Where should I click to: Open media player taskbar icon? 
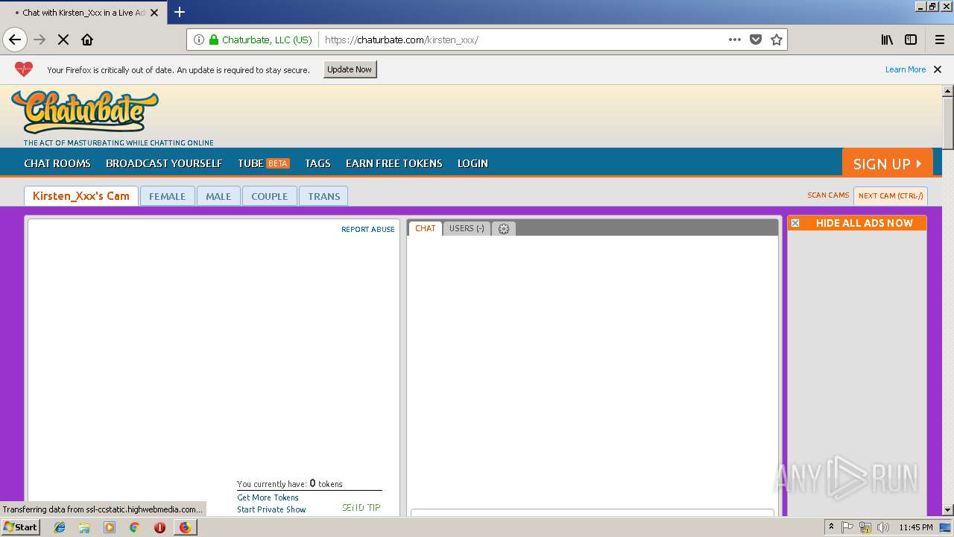click(x=110, y=527)
